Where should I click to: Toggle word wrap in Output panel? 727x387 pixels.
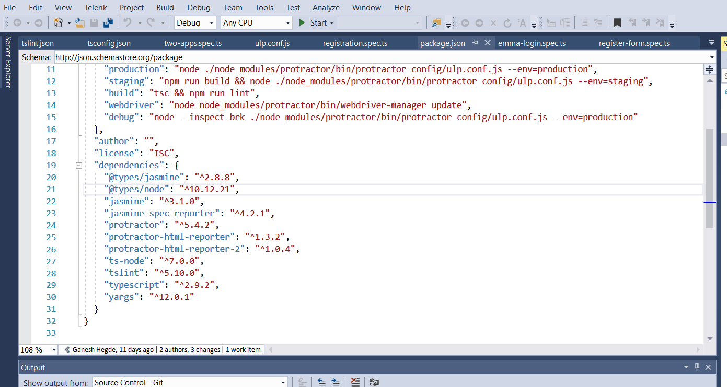[x=374, y=382]
